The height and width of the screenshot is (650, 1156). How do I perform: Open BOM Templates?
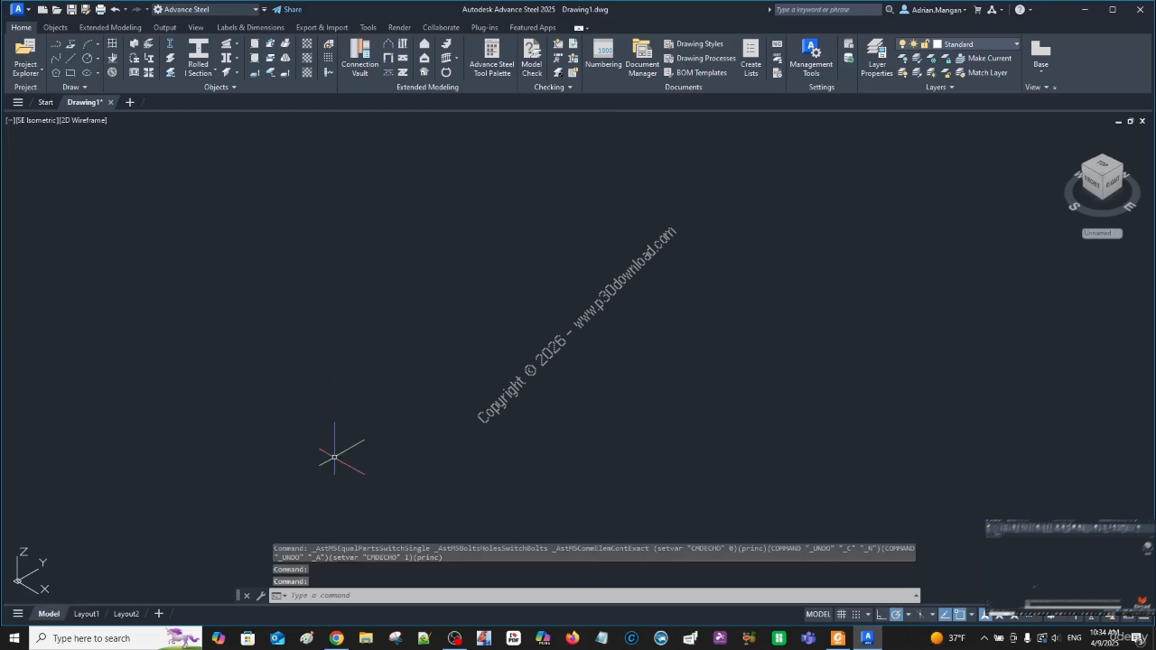695,73
